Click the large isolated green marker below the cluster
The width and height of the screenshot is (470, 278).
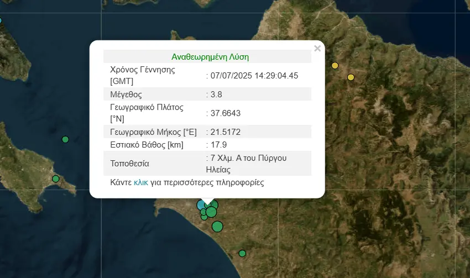pyautogui.click(x=217, y=226)
